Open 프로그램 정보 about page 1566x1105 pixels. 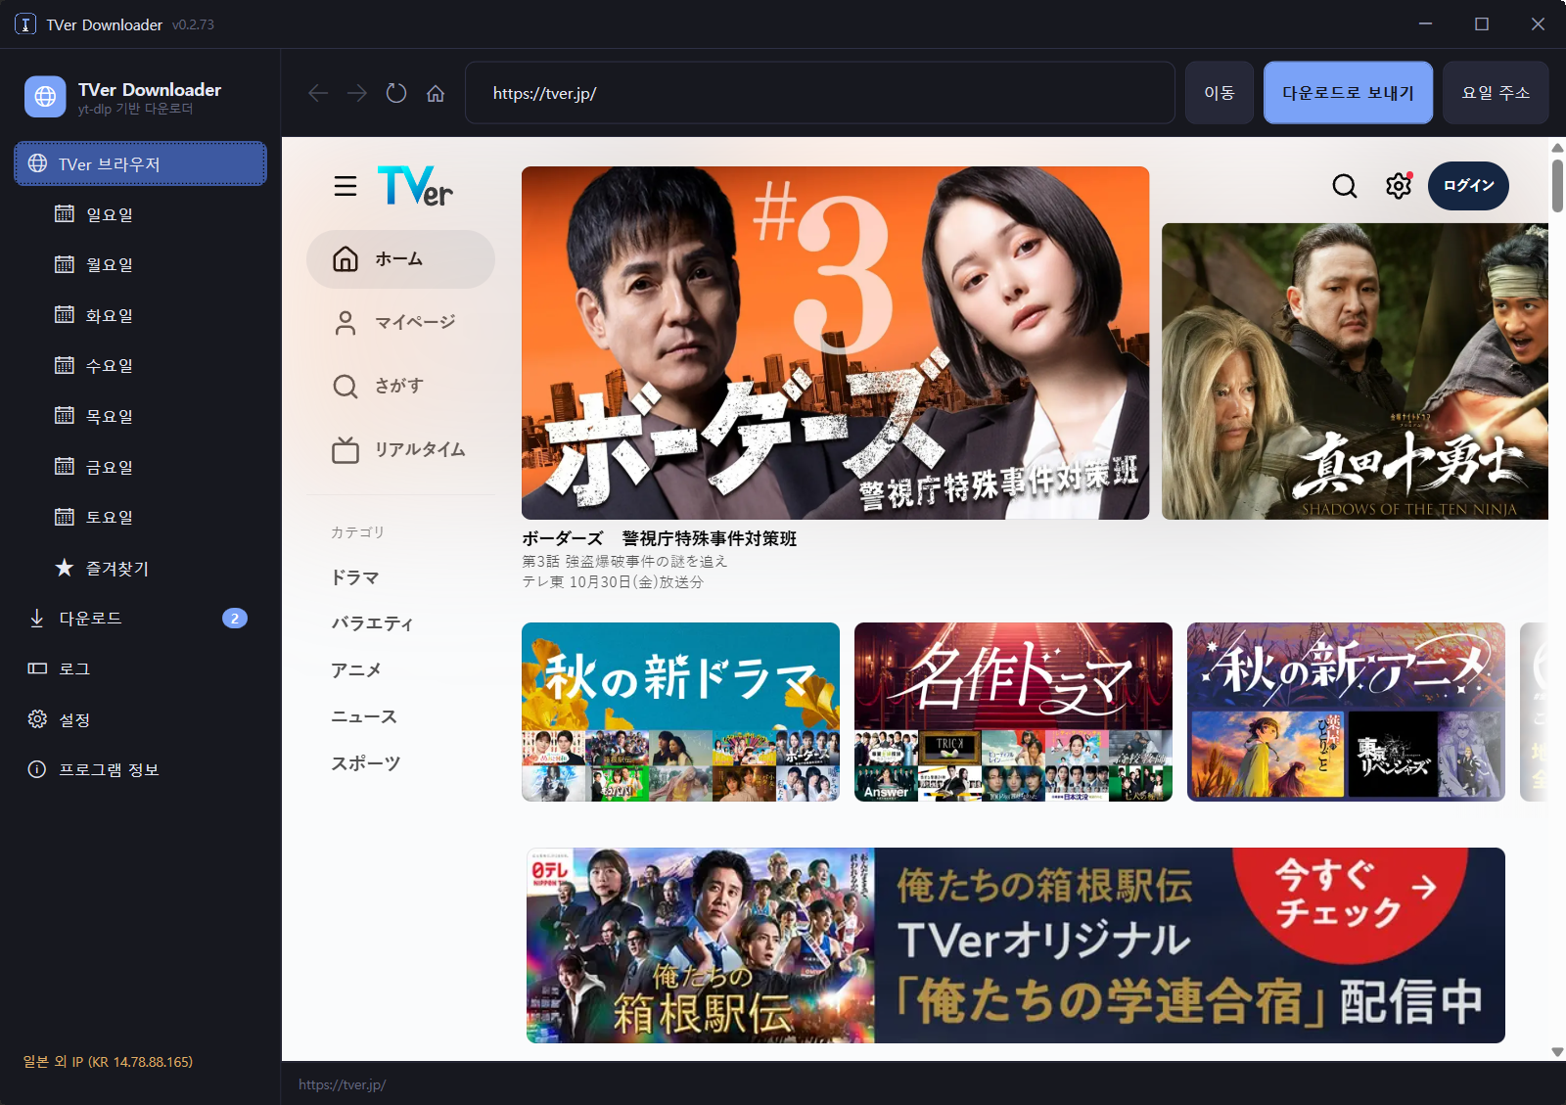tap(140, 769)
